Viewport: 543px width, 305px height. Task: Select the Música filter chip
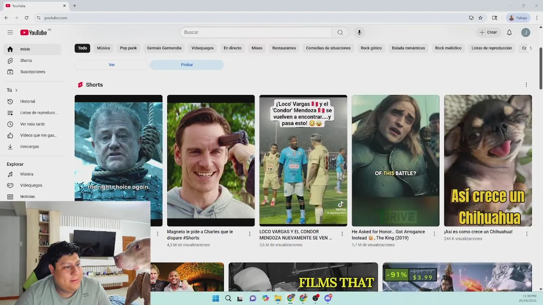[104, 48]
